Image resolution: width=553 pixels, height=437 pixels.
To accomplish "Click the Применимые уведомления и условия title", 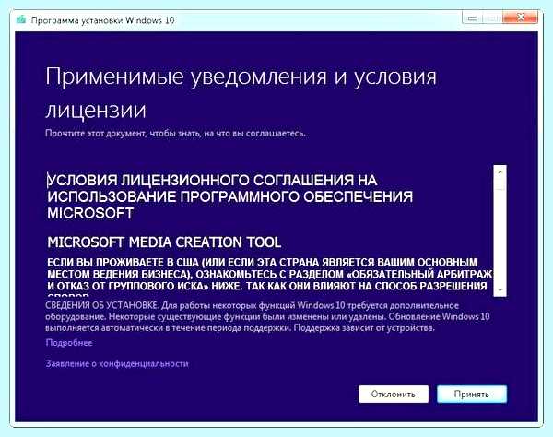I will tap(241, 92).
